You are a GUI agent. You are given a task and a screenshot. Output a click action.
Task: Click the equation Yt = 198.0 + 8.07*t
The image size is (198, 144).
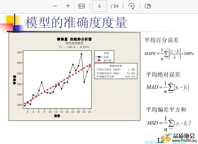coord(74,47)
